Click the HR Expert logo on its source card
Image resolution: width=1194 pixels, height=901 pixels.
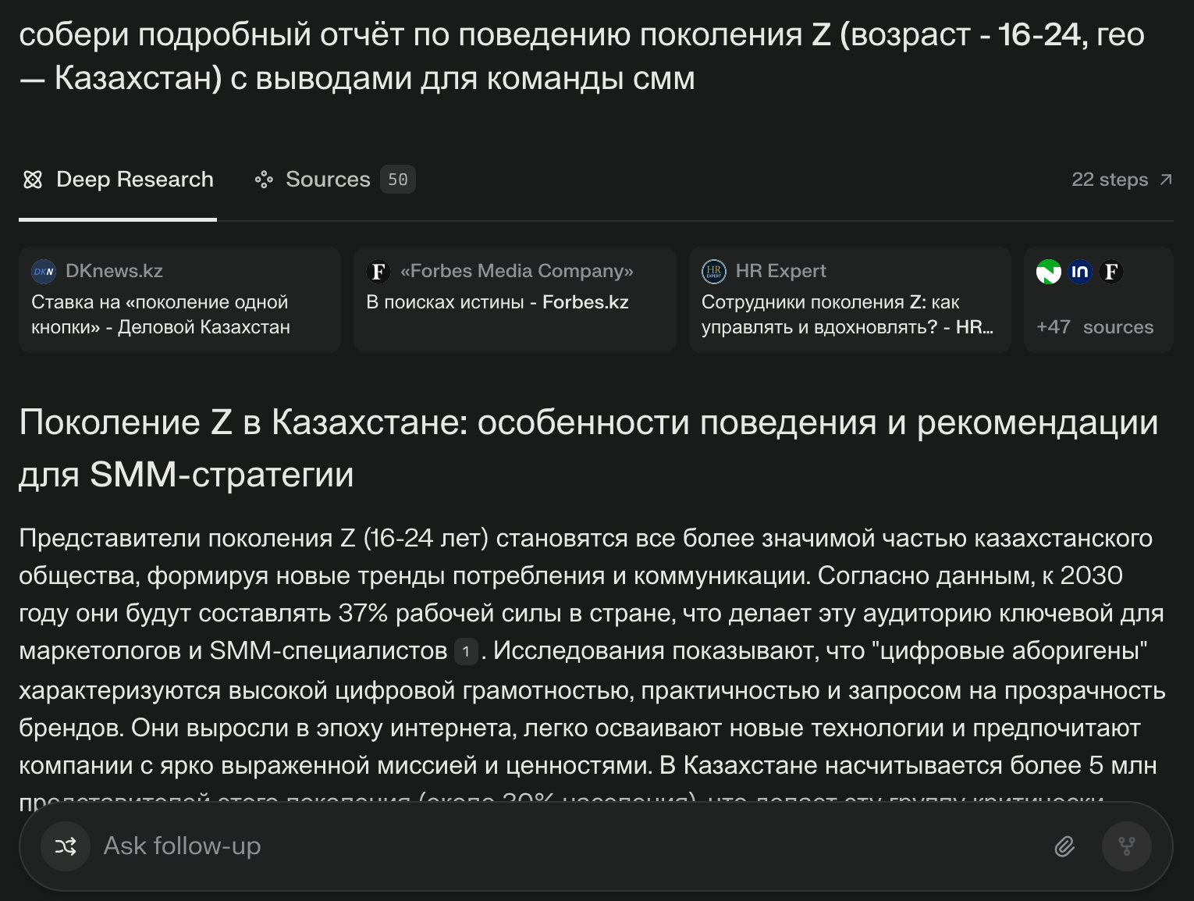click(712, 271)
